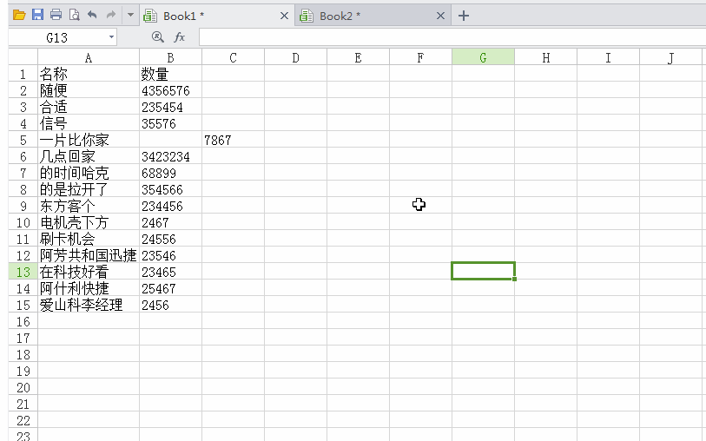This screenshot has width=706, height=441.
Task: Open Print Preview icon
Action: [75, 15]
